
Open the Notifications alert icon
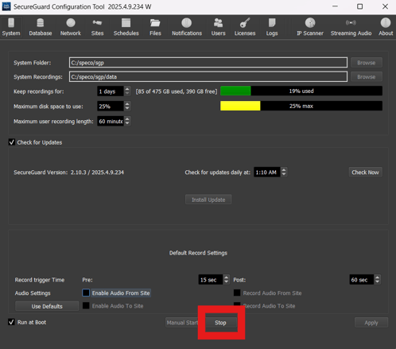(x=187, y=23)
